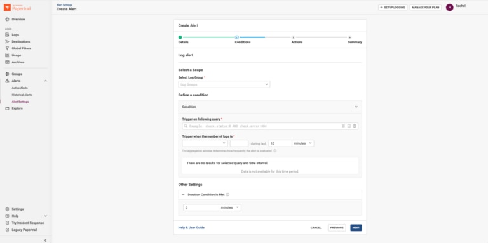Open Destinations via its arrow icon
Viewport: 488px width, 243px height.
pyautogui.click(x=7, y=42)
